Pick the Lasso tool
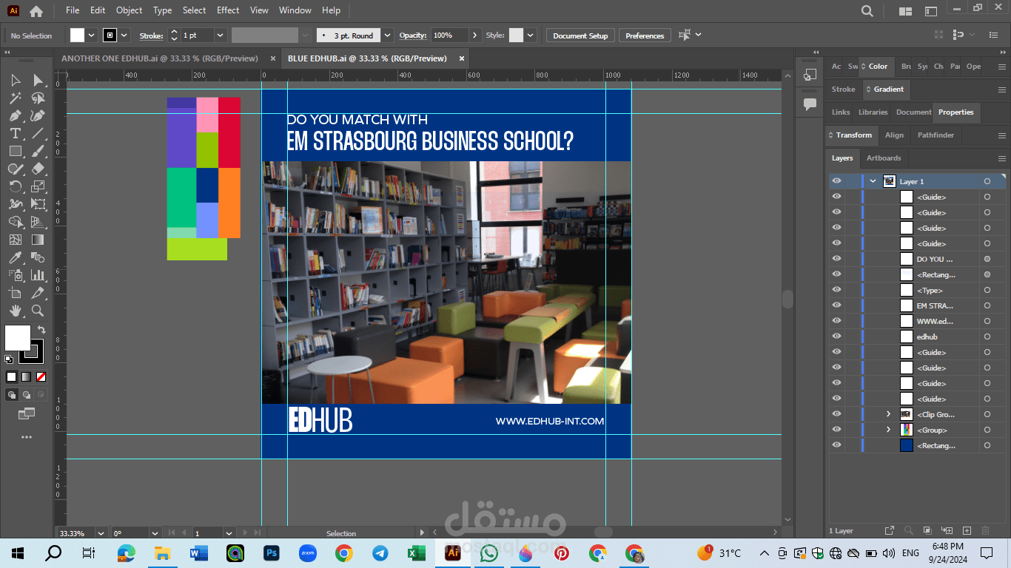 pyautogui.click(x=38, y=98)
